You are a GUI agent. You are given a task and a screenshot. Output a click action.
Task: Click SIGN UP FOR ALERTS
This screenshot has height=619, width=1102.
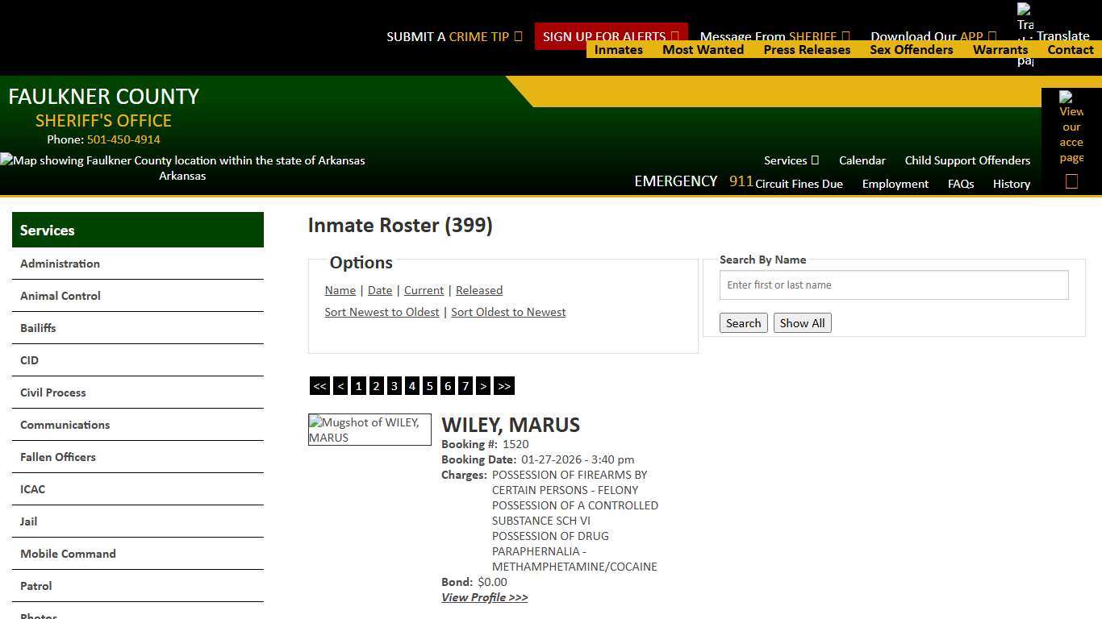(x=605, y=36)
